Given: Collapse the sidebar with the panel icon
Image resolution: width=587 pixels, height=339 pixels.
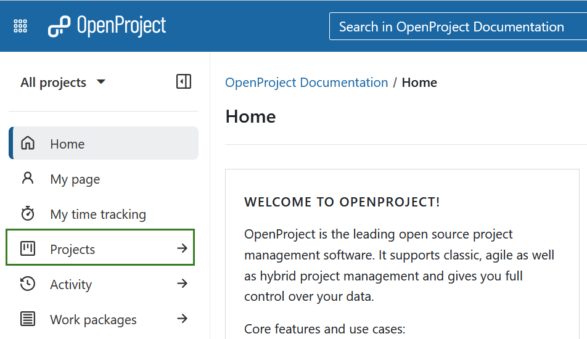Looking at the screenshot, I should click(x=184, y=81).
